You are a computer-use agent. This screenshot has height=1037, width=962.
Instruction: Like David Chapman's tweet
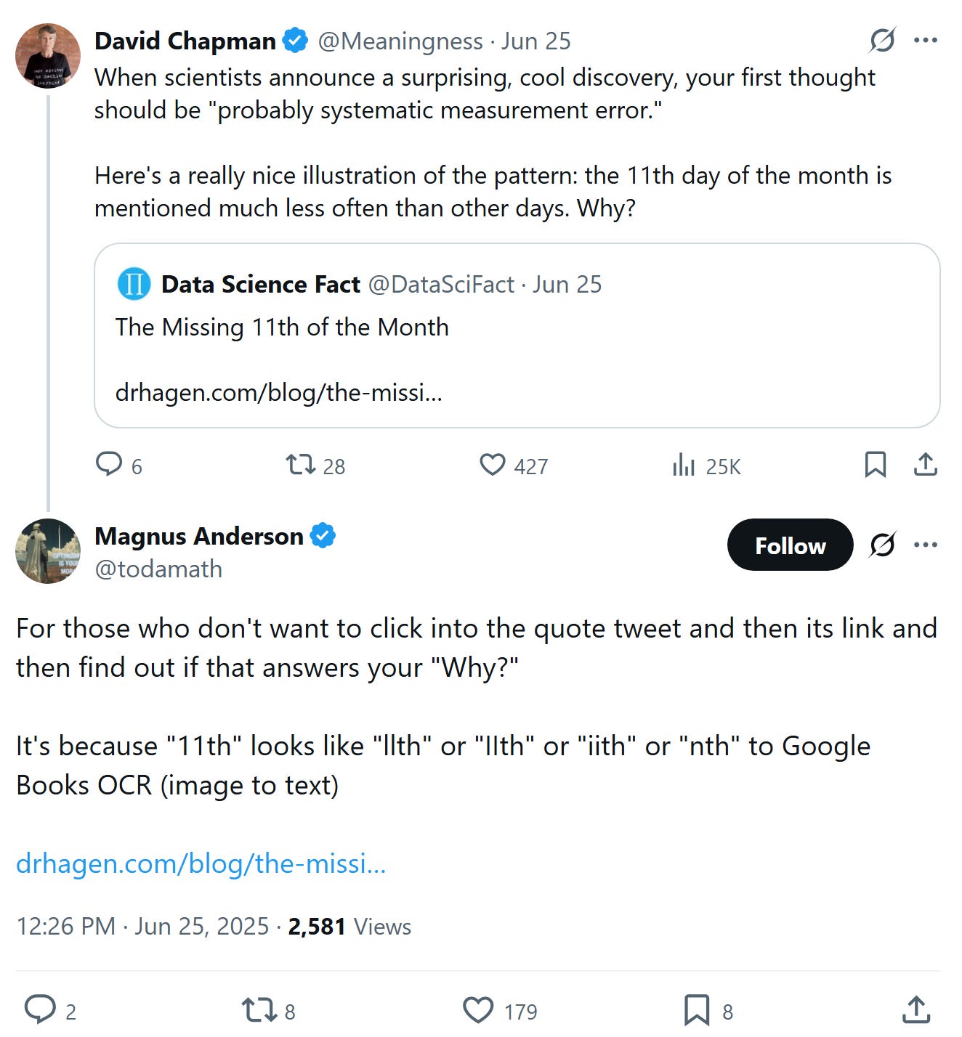[x=492, y=464]
